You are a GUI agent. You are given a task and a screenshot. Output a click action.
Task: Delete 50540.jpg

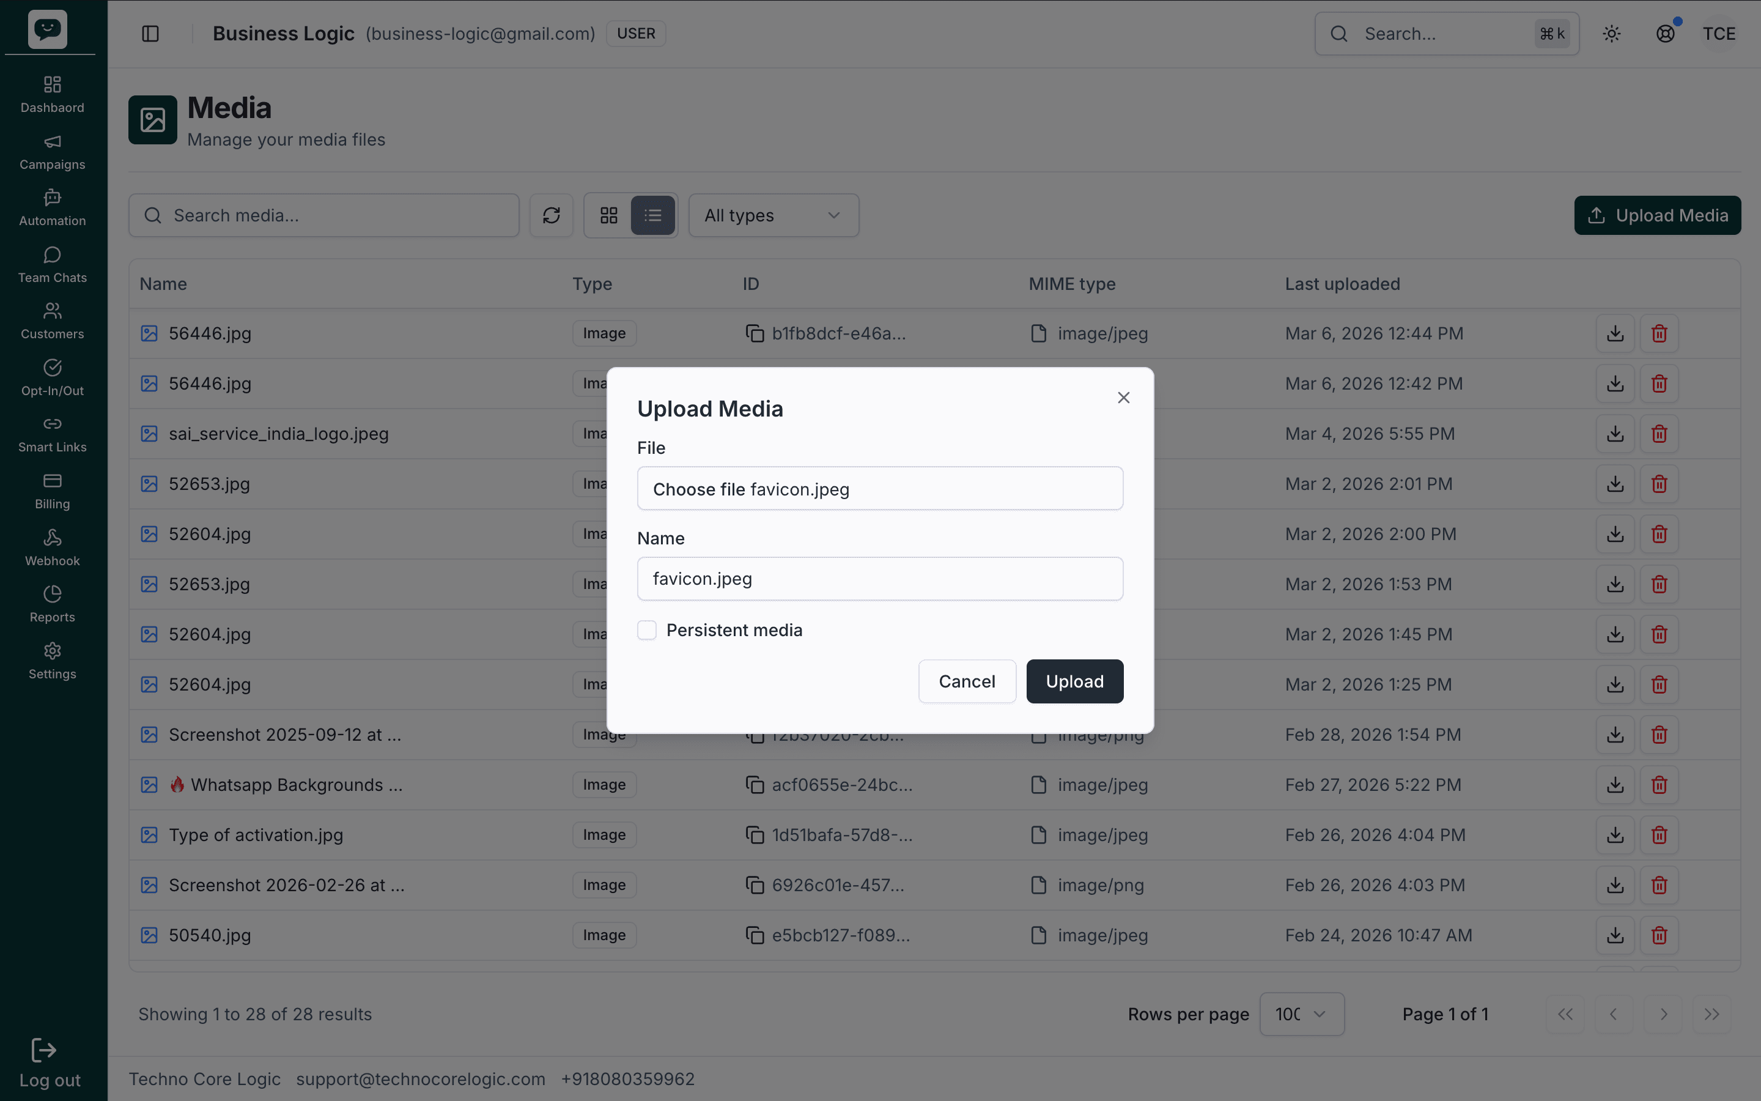[x=1659, y=936]
